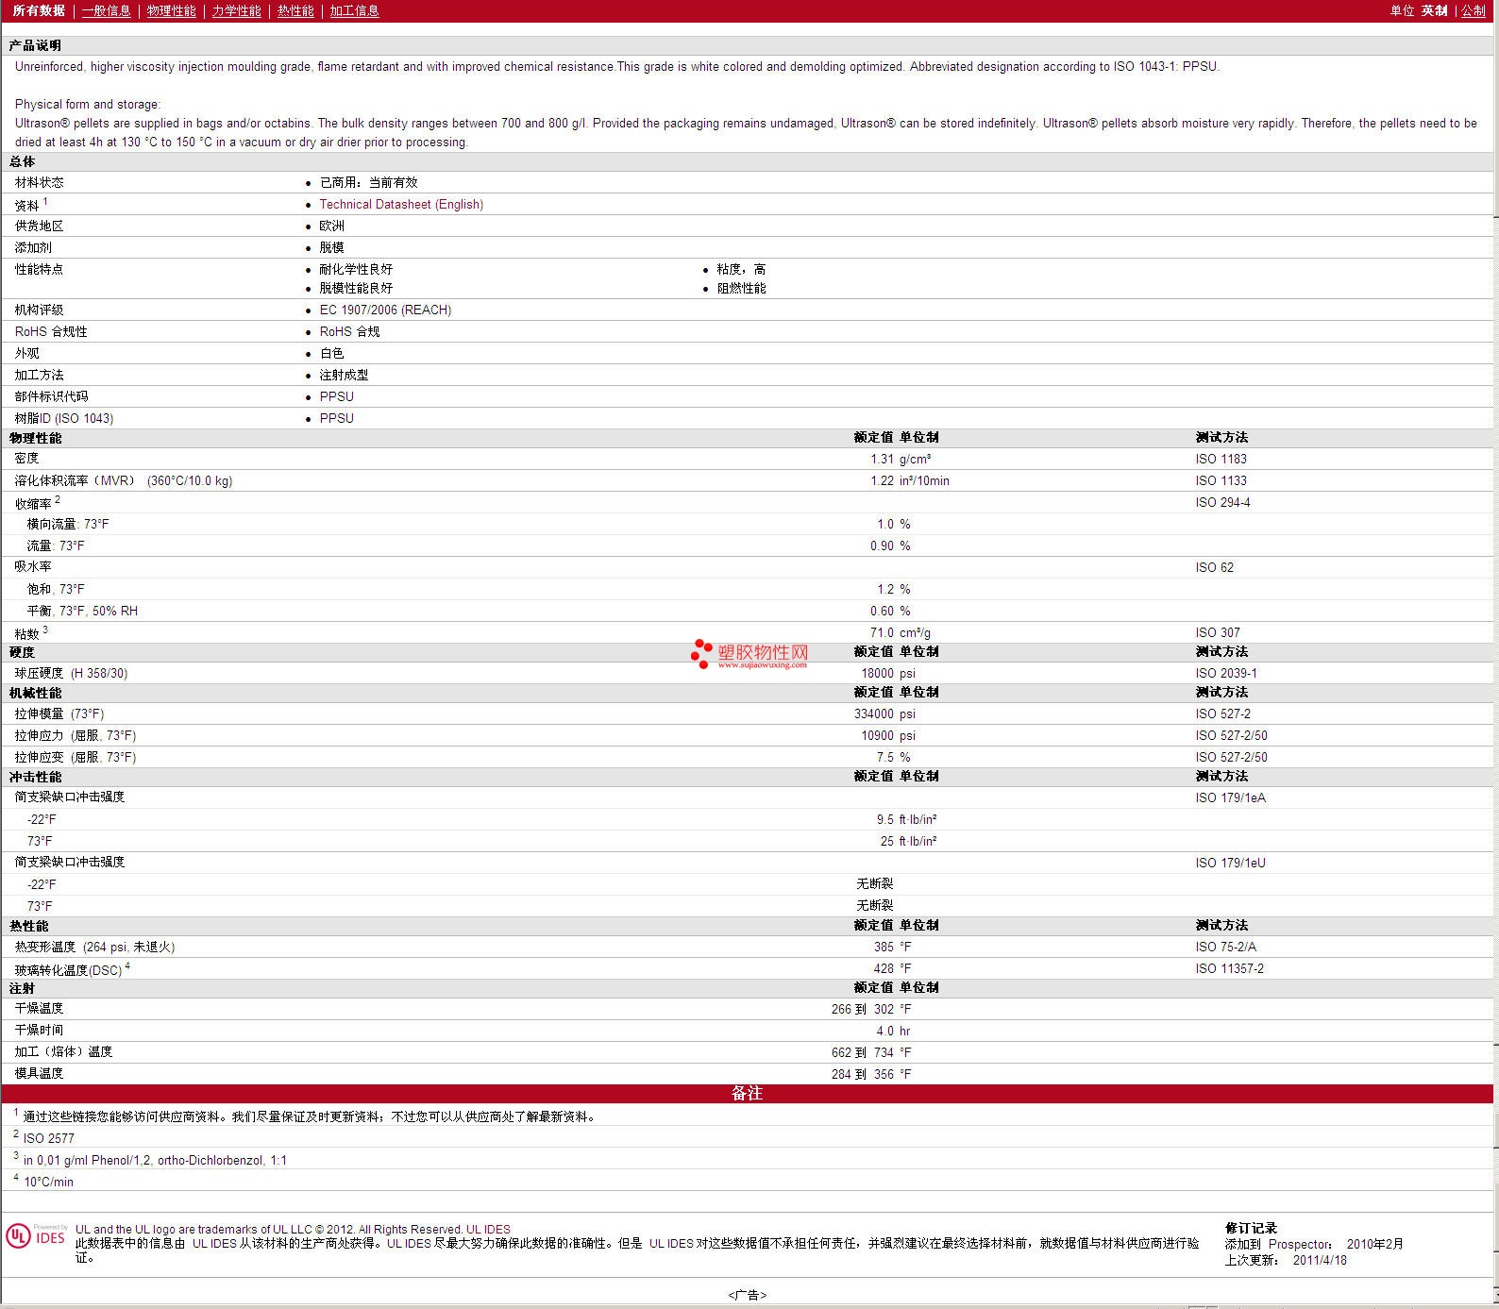1499x1309 pixels.
Task: Click the UL IDES link before 对这些数据值不承担任何责任
Action: click(671, 1243)
